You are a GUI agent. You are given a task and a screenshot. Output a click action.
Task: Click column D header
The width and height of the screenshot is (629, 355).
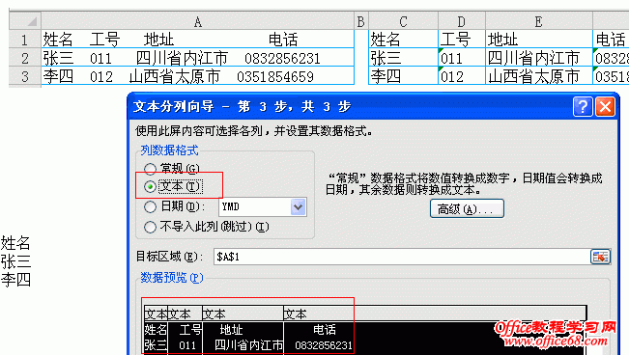[462, 21]
